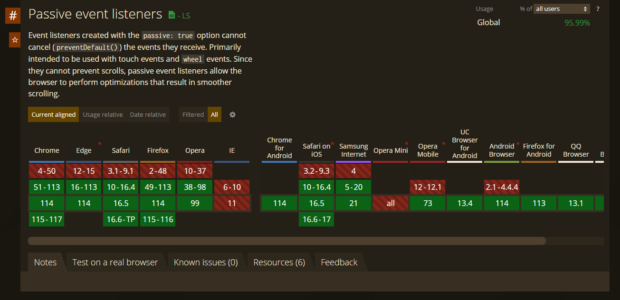
Task: Click Opera 38-98 cell
Action: (x=195, y=187)
